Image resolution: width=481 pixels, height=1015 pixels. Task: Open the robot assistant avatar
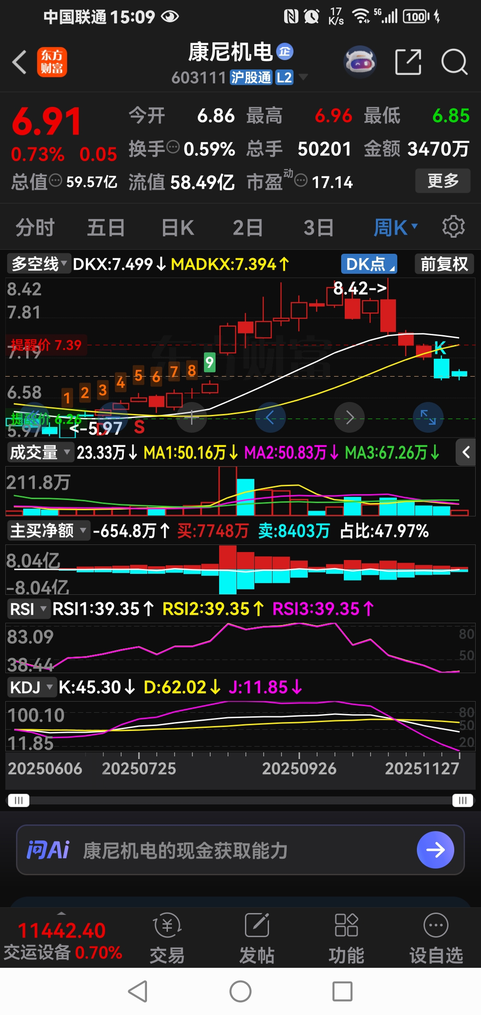[360, 62]
